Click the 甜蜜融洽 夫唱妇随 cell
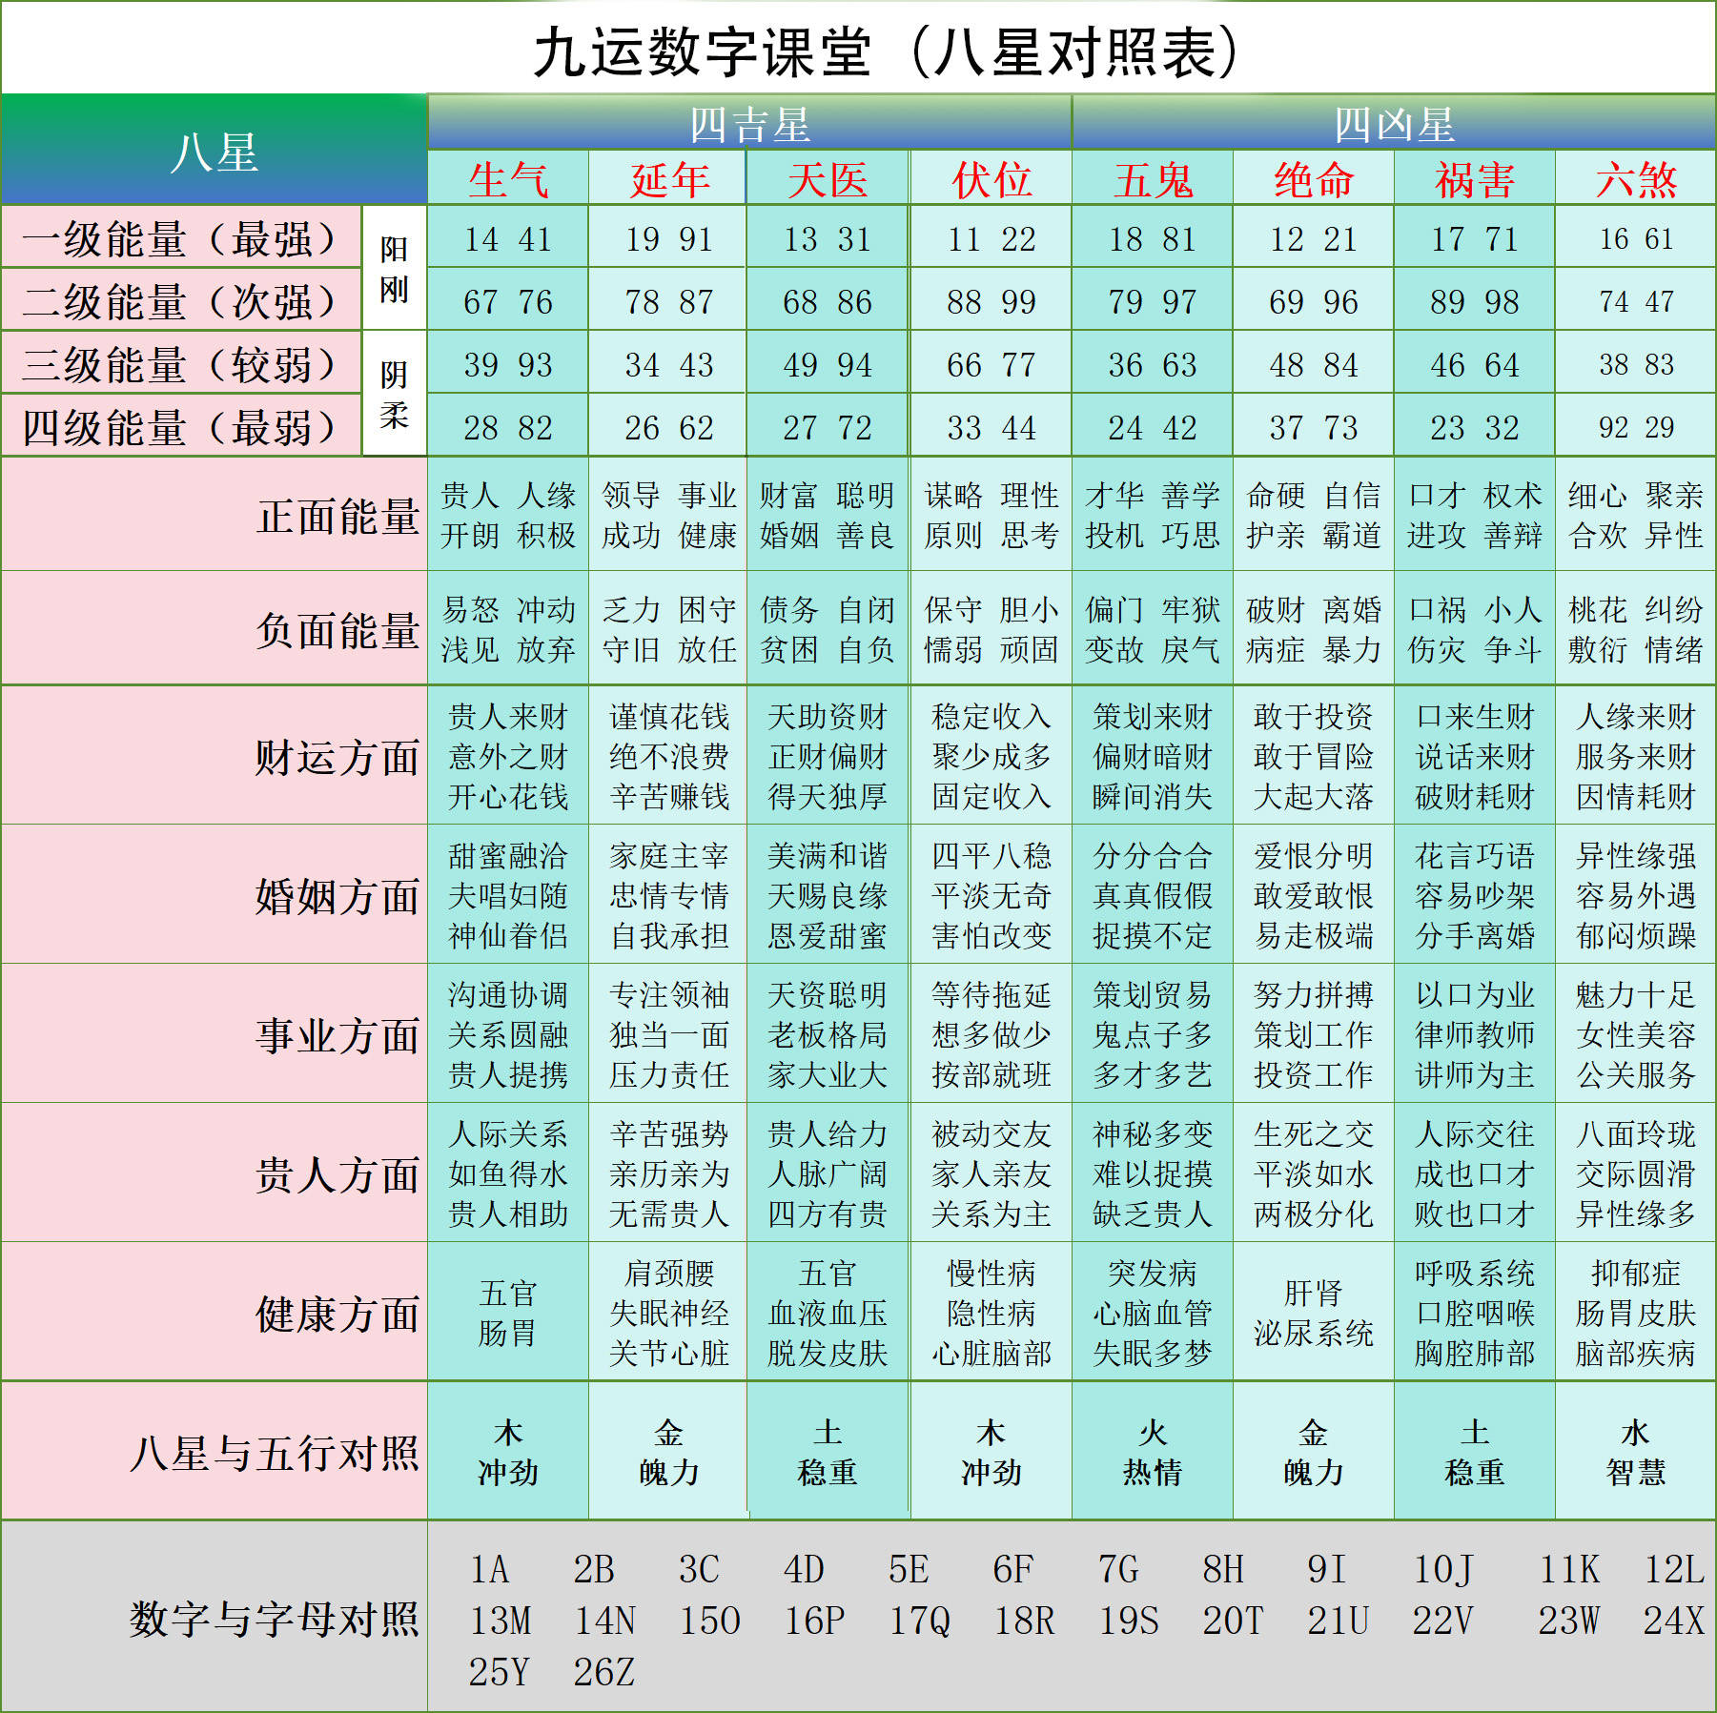The height and width of the screenshot is (1713, 1717). (x=508, y=894)
